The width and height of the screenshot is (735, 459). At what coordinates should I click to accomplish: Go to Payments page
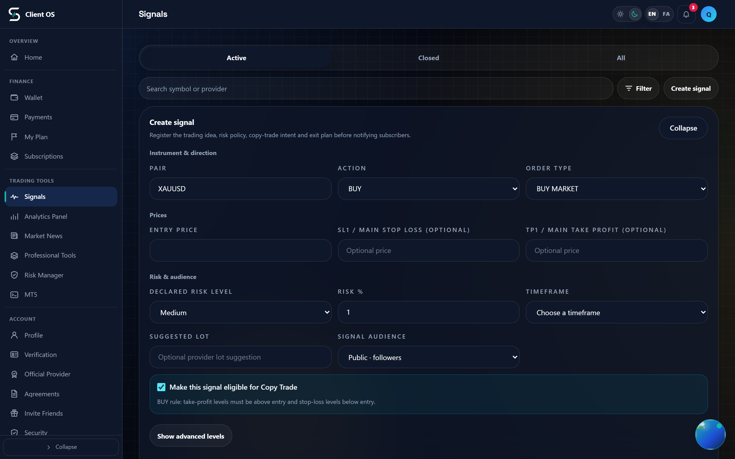61,117
